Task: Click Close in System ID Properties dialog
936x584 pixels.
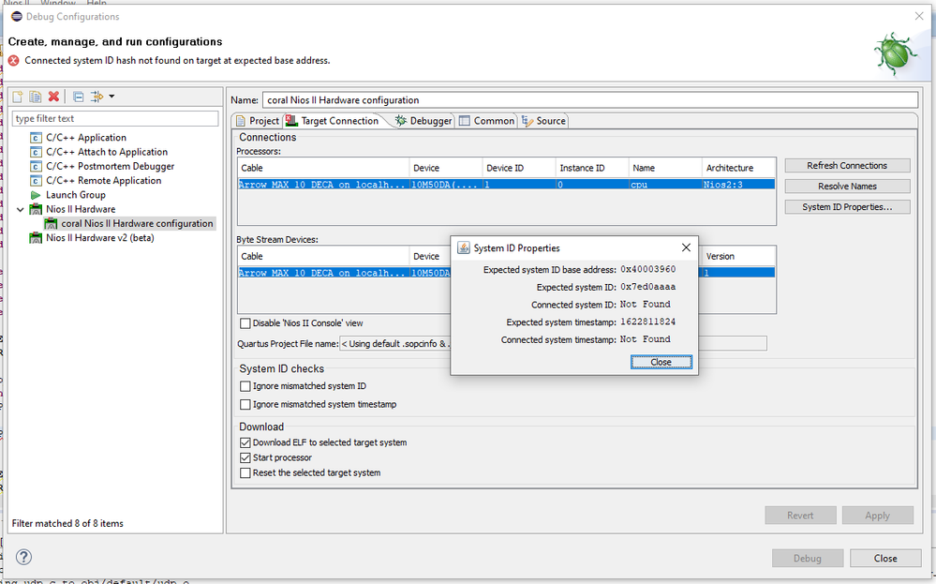Action: (x=661, y=362)
